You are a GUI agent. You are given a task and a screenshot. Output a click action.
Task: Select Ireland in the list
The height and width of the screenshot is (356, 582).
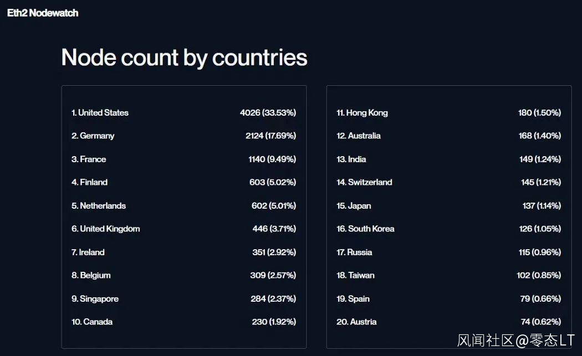[x=91, y=252]
